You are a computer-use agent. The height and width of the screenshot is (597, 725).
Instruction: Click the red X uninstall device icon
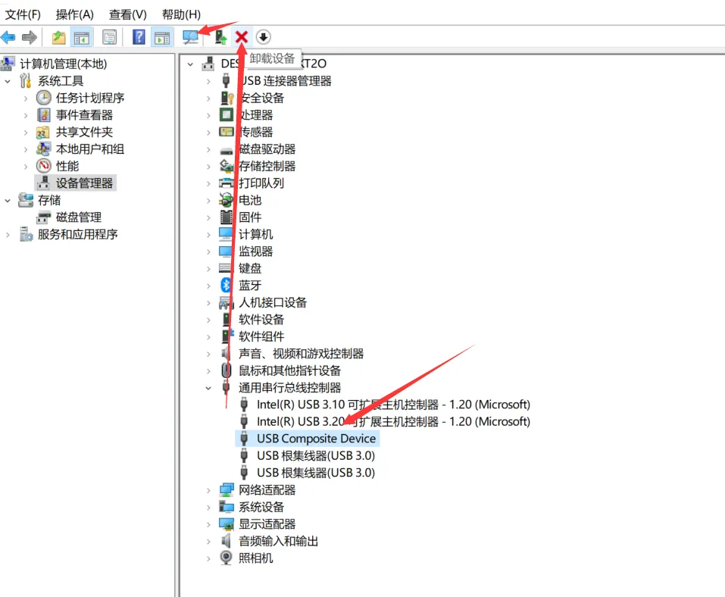(x=242, y=37)
